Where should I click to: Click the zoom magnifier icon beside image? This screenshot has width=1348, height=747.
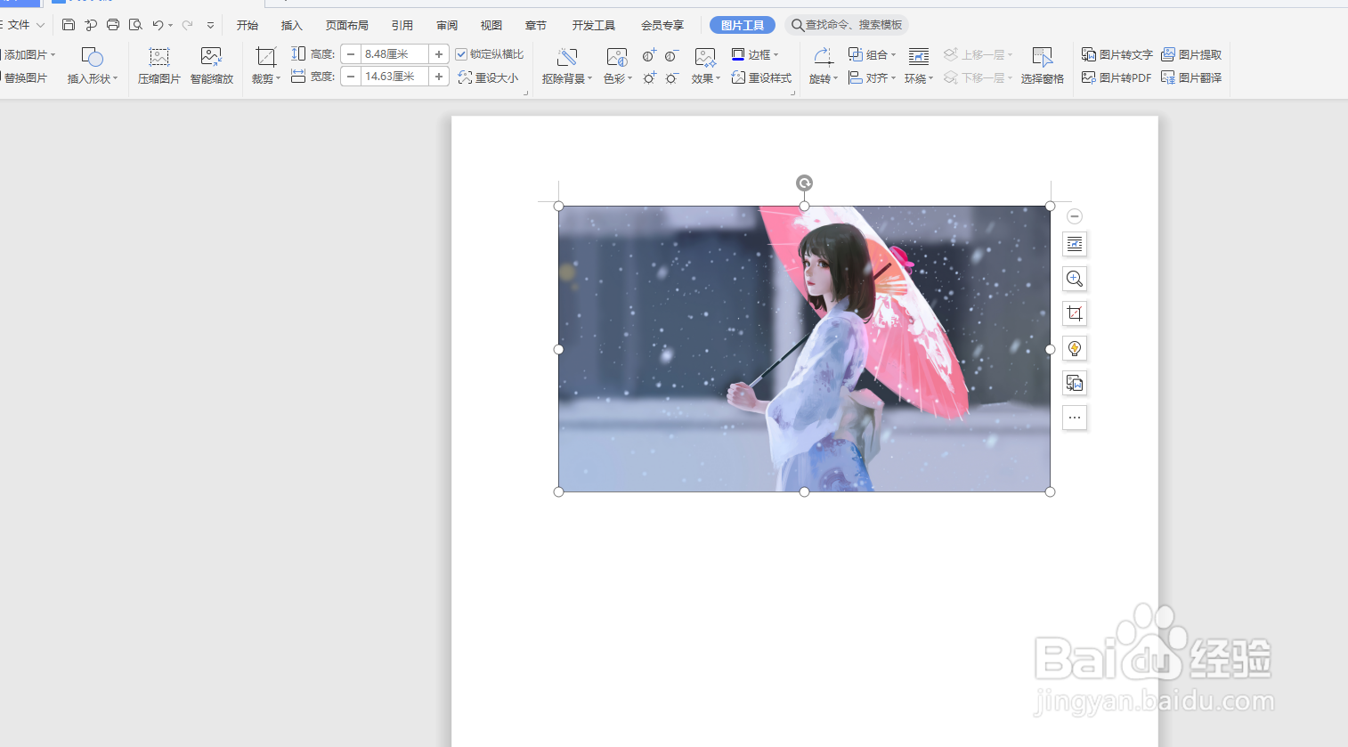pyautogui.click(x=1075, y=279)
